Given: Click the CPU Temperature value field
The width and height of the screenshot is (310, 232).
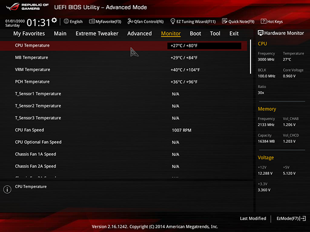Looking at the screenshot, I should [204, 46].
